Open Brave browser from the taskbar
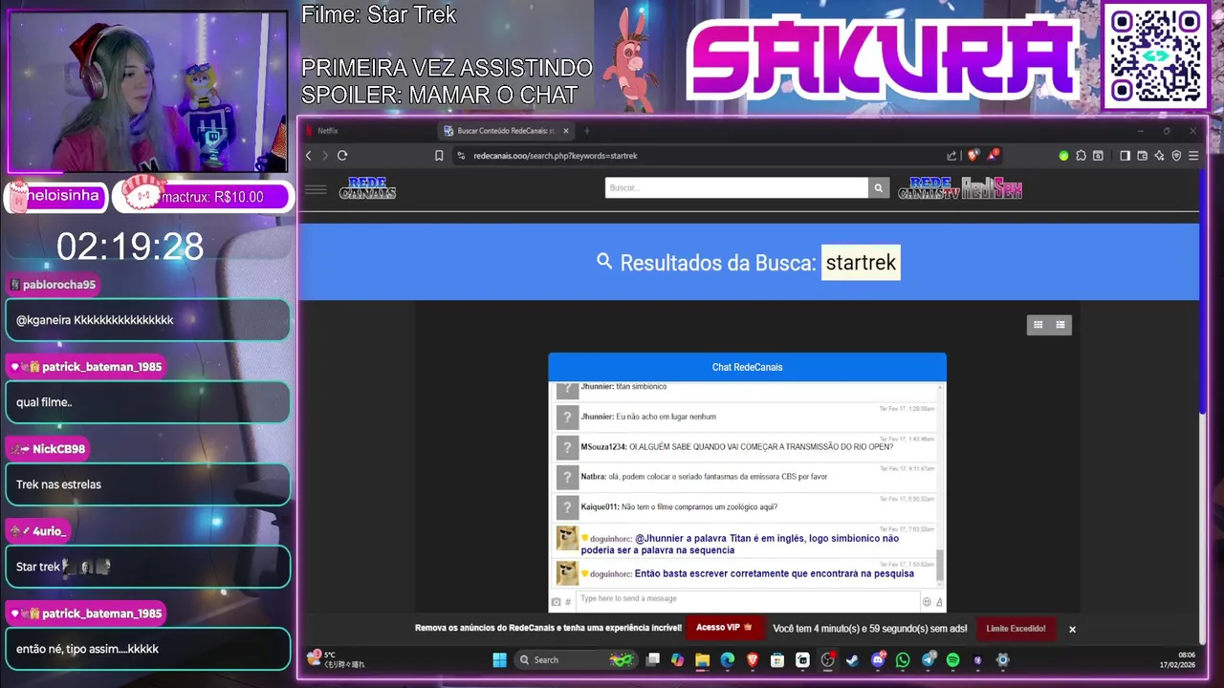 pos(753,660)
